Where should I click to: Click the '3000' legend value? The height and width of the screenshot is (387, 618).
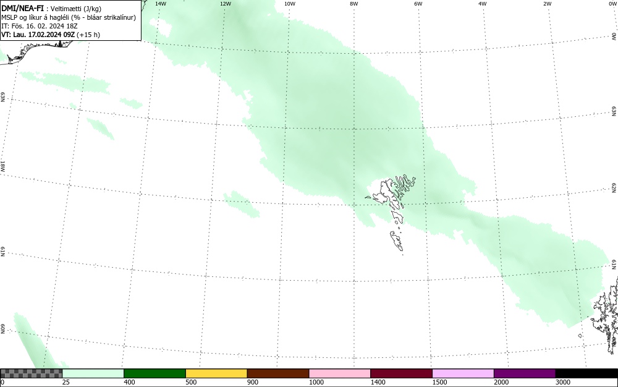pyautogui.click(x=562, y=382)
